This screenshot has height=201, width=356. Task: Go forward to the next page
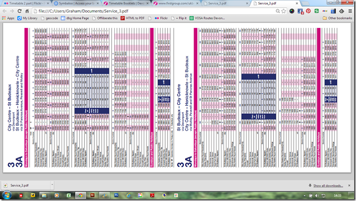12,11
